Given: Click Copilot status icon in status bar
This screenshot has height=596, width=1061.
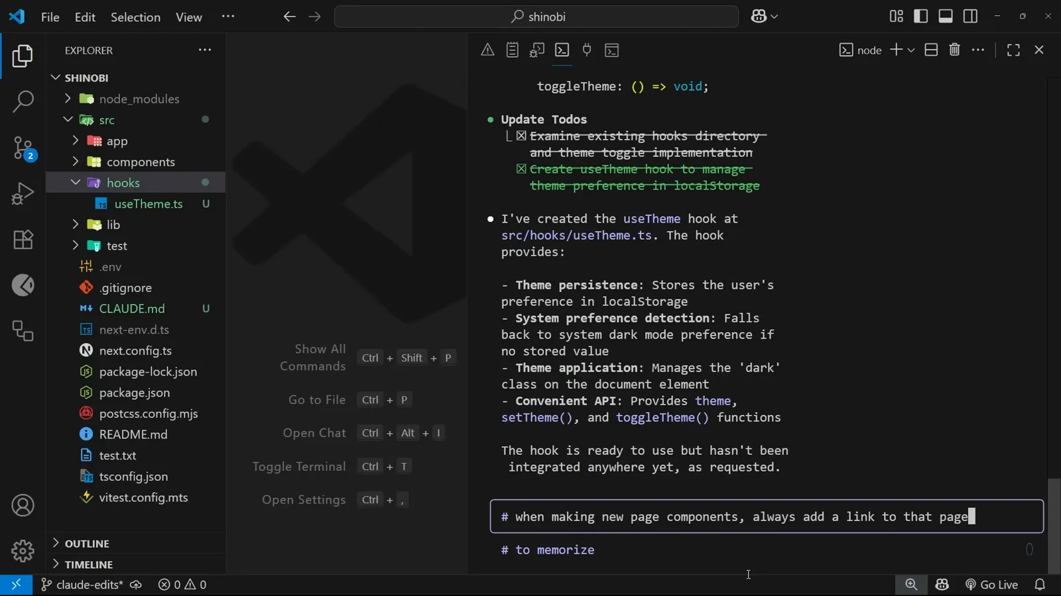Looking at the screenshot, I should click(x=942, y=585).
